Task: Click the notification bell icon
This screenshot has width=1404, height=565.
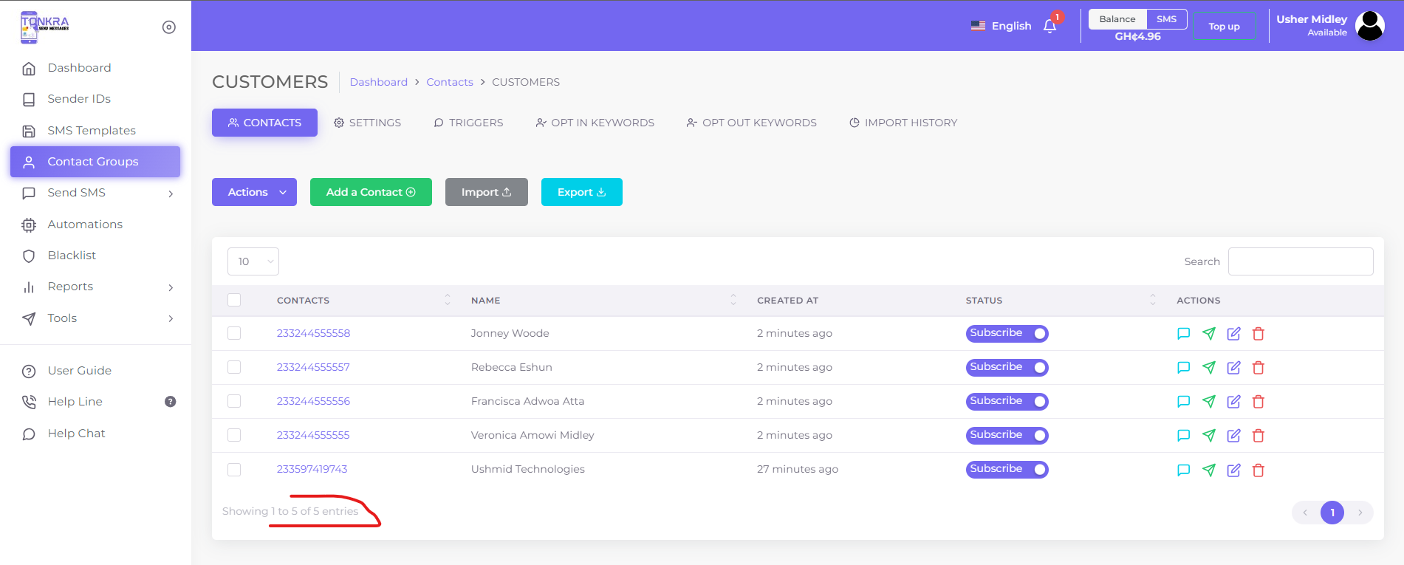Action: coord(1049,26)
